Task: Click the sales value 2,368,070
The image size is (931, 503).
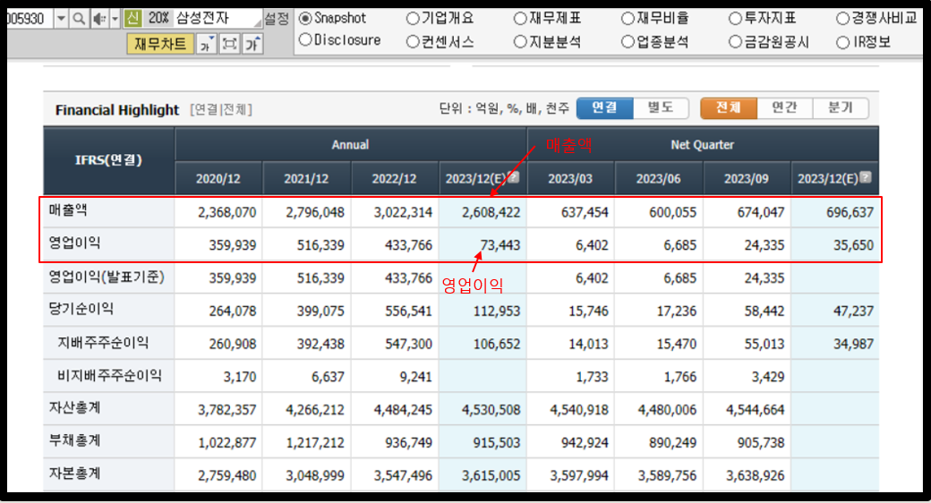Action: (x=226, y=213)
